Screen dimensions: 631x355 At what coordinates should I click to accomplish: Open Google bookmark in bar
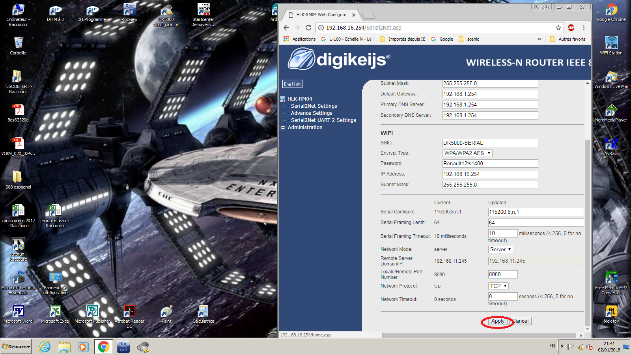pyautogui.click(x=442, y=39)
